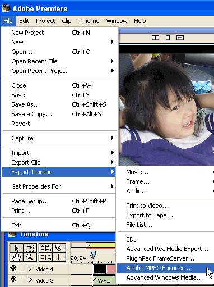The width and height of the screenshot is (214, 287).
Task: Open the Capture submenu
Action: coord(60,138)
